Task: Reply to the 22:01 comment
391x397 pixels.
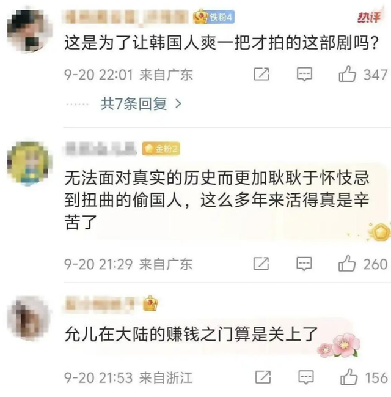Action: pyautogui.click(x=304, y=74)
